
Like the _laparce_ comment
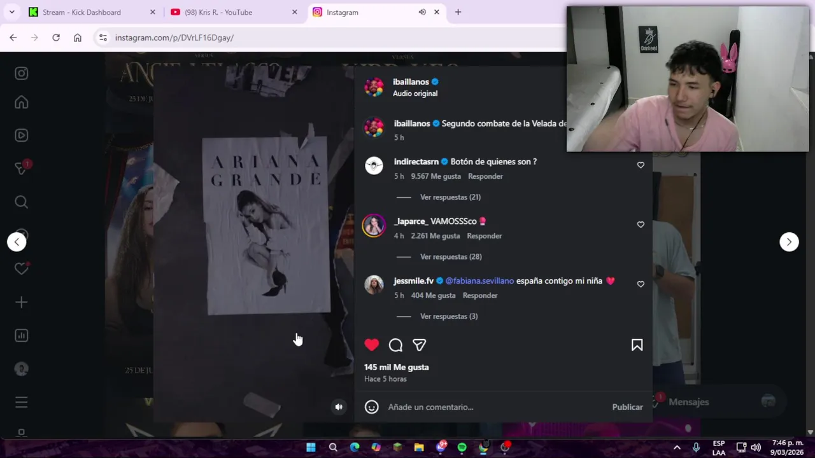(x=641, y=225)
